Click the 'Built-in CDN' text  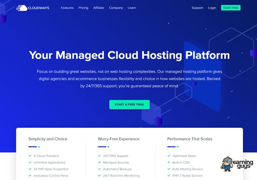click(x=181, y=162)
